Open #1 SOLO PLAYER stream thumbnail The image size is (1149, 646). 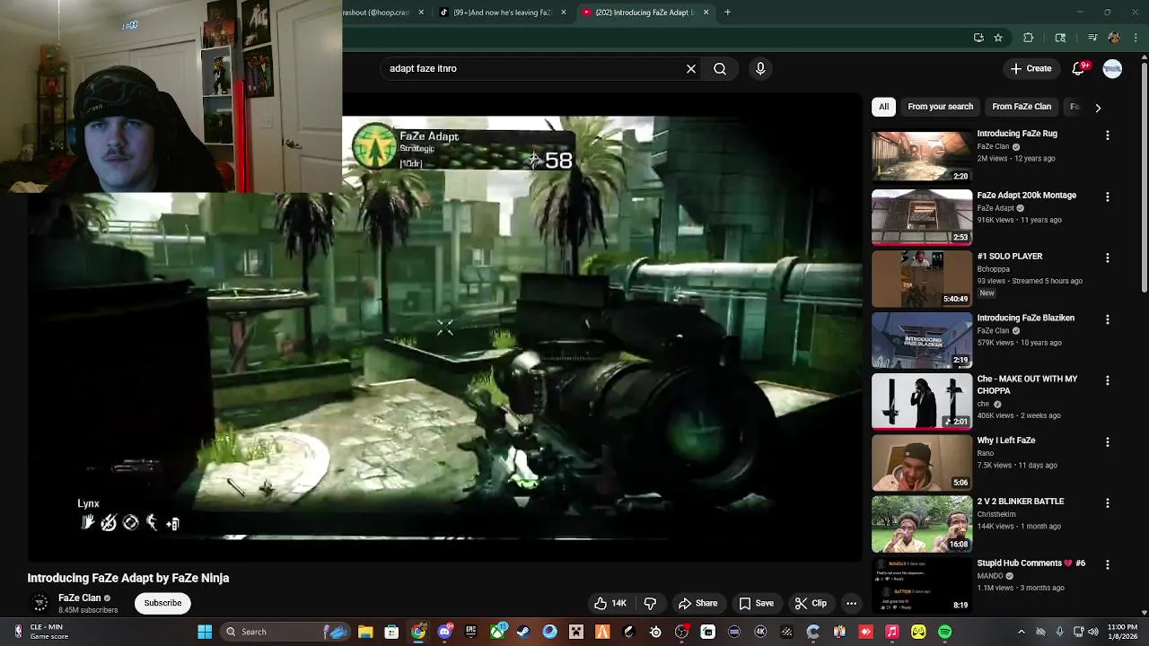(922, 278)
